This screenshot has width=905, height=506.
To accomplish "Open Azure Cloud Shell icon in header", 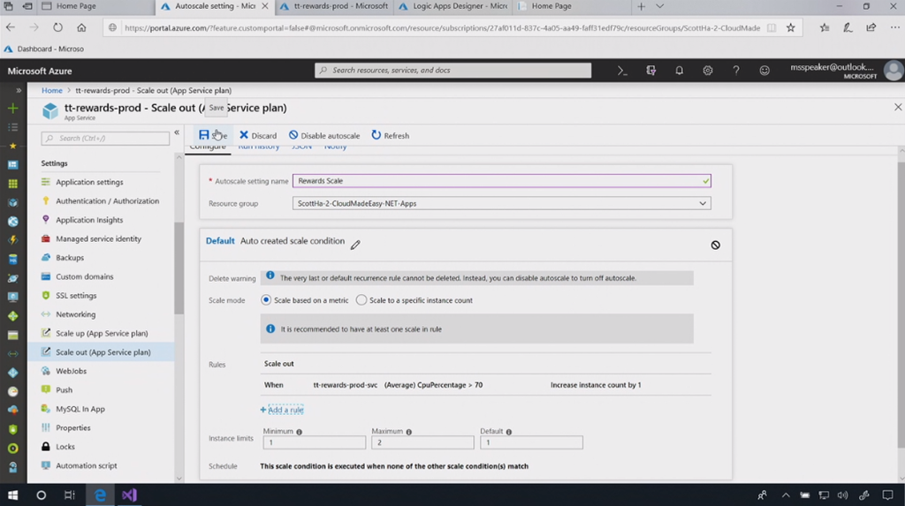I will click(x=622, y=71).
